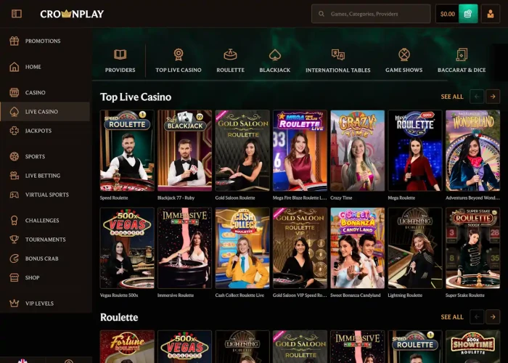Open the Promotions menu label
Viewport: 508px width, 363px height.
[43, 41]
